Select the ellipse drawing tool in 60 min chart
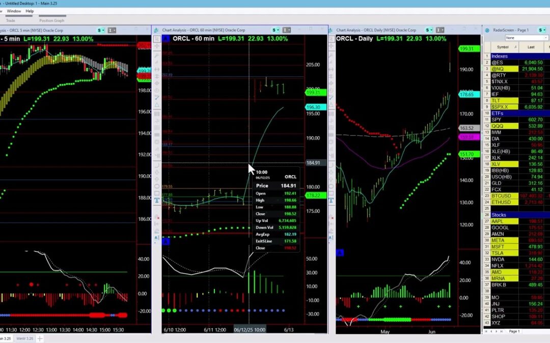 (x=157, y=186)
